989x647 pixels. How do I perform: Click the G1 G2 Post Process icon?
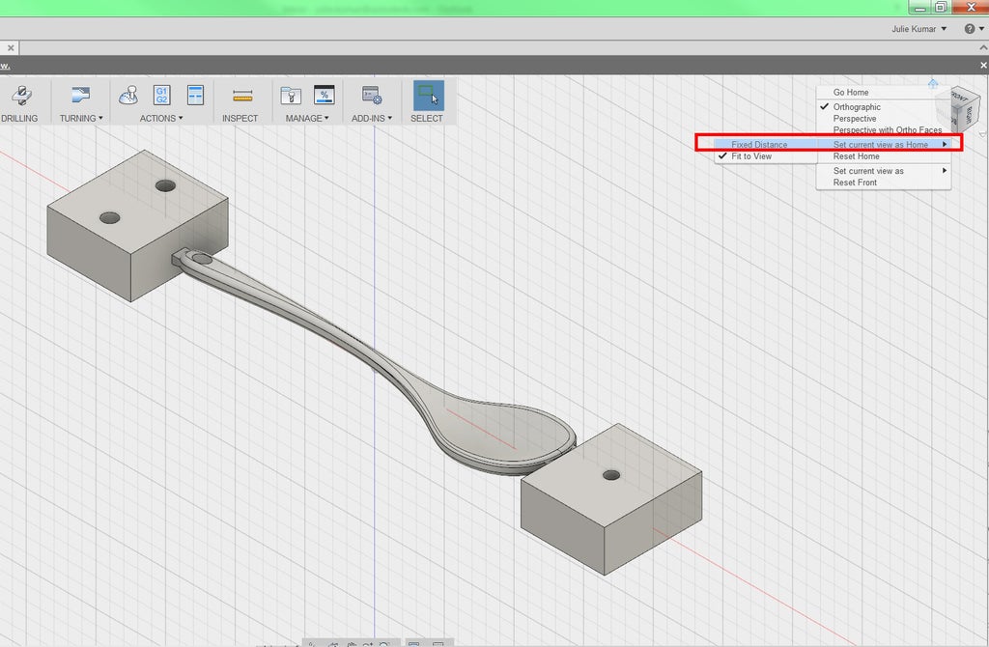click(162, 96)
